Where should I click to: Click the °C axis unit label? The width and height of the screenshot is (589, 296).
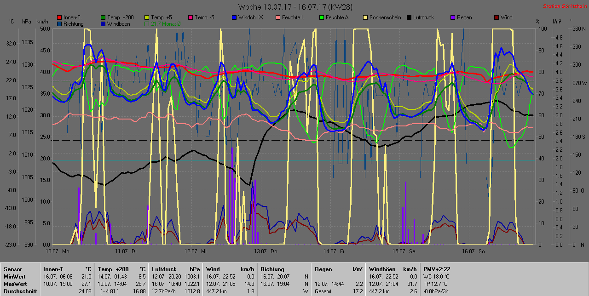pos(12,22)
